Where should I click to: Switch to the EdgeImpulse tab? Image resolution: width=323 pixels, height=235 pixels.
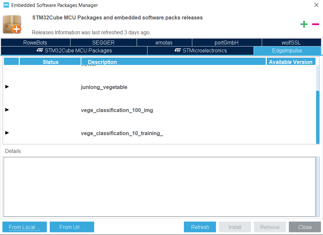coord(287,51)
